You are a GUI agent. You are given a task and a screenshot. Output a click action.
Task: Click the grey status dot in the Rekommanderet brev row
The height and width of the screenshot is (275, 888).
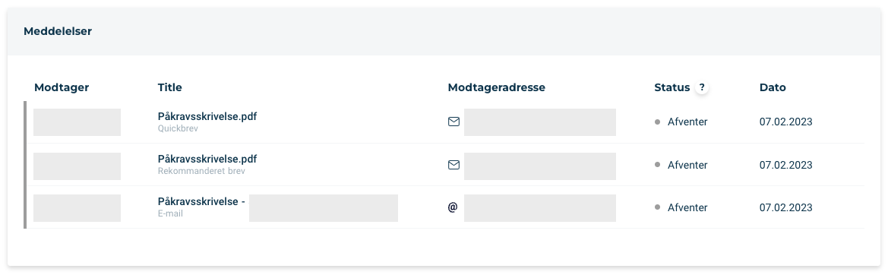(658, 165)
